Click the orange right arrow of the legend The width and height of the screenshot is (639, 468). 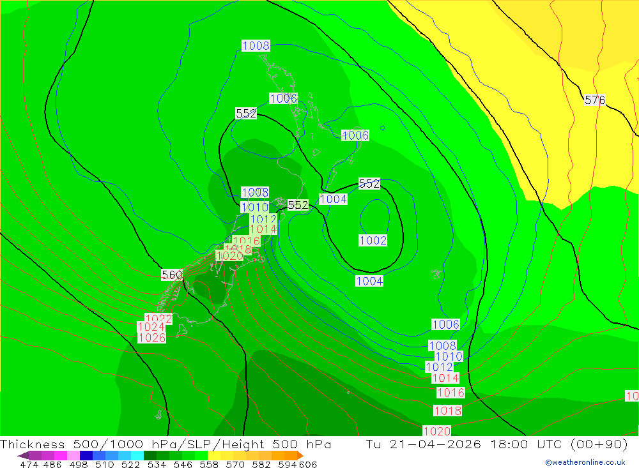tap(300, 455)
